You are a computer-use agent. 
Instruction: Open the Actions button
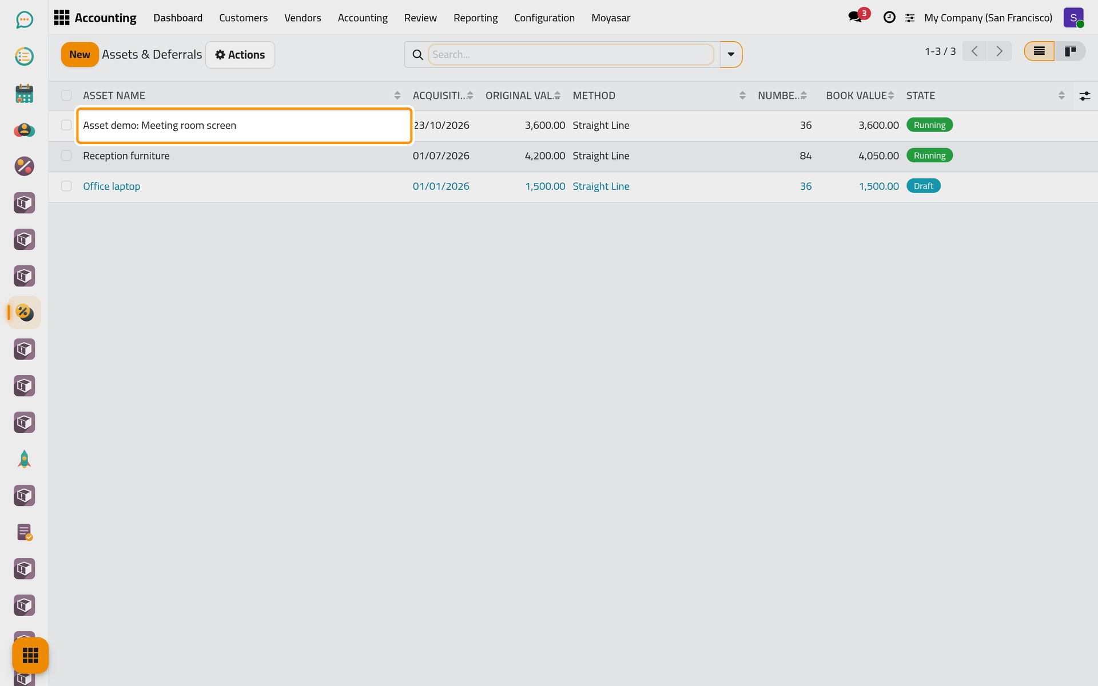pos(240,55)
